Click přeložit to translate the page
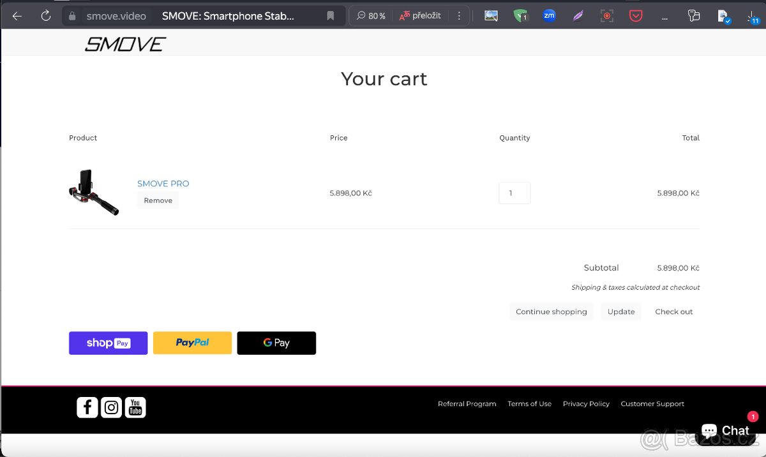This screenshot has width=766, height=457. coord(420,16)
